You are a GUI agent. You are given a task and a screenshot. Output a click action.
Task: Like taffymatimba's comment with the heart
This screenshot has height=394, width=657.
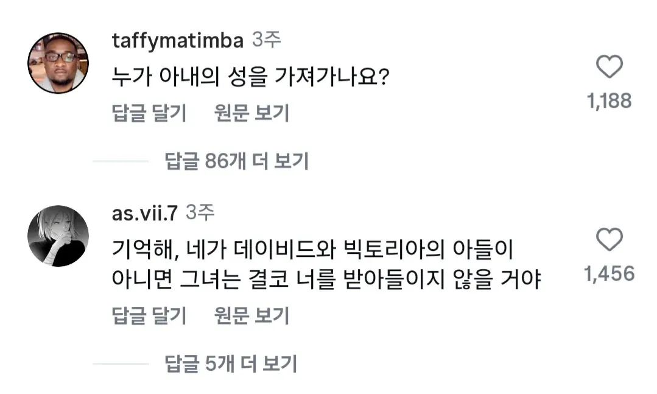click(x=609, y=67)
